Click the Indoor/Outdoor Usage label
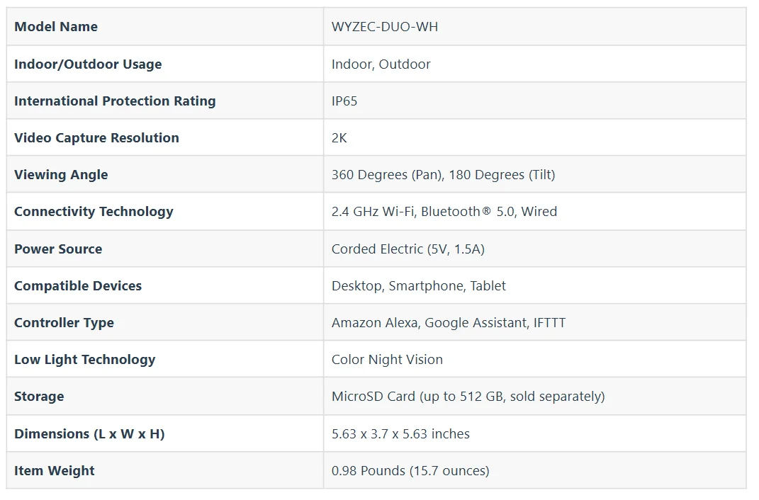Viewport: 759px width, 500px height. pyautogui.click(x=88, y=64)
